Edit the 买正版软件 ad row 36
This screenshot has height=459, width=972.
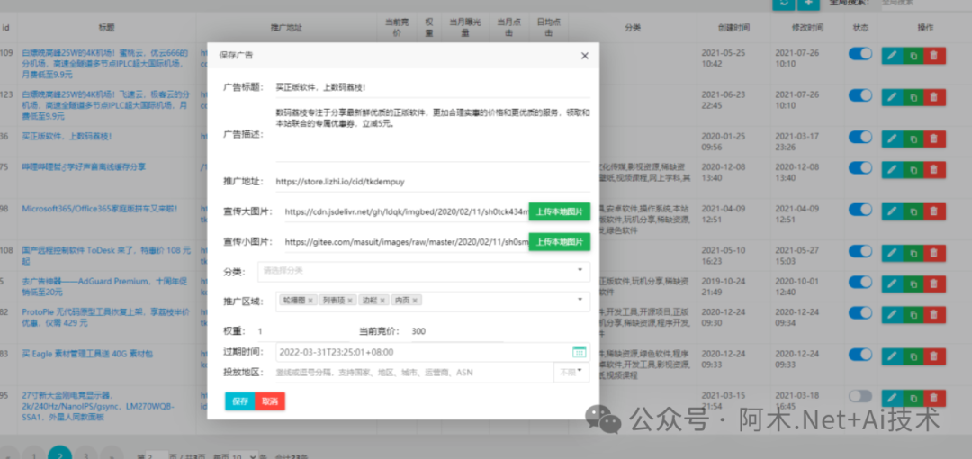[892, 139]
